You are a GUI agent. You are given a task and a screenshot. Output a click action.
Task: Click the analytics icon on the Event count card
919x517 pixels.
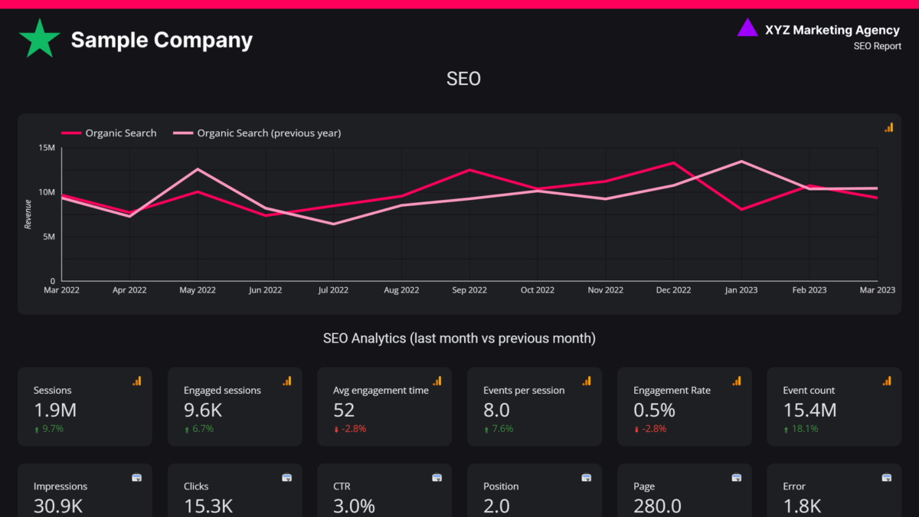pos(886,381)
